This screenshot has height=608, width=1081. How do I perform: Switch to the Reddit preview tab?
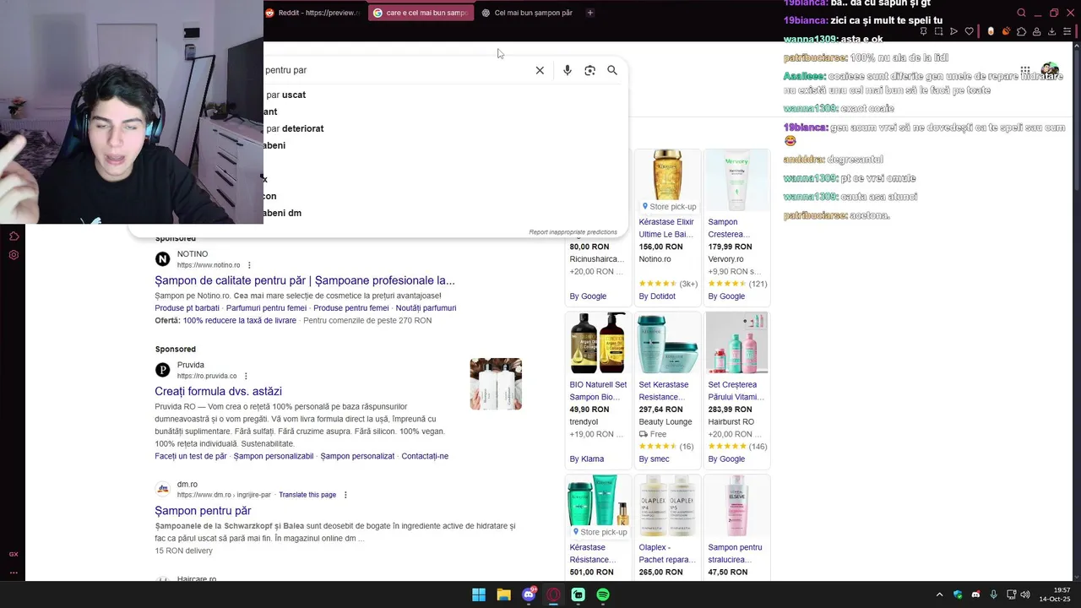pos(314,13)
